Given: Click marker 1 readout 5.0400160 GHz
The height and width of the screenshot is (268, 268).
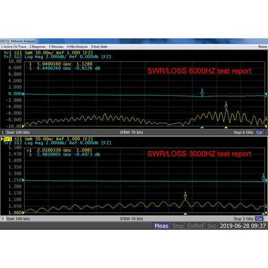Looking at the screenshot, I should [61, 64].
